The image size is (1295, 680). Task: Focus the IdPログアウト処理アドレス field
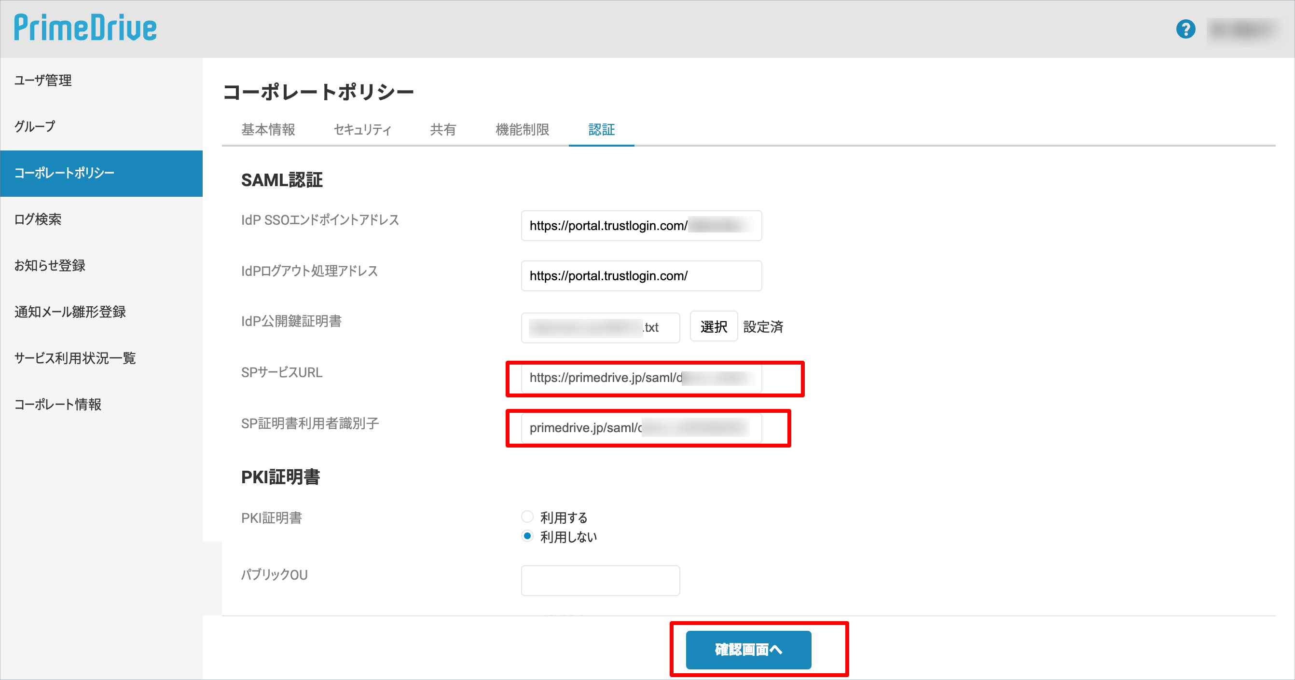click(x=641, y=276)
